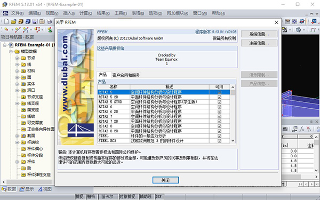
Task: Toggle the 可用 checkbox for RSTAB 8
Action: (x=219, y=126)
